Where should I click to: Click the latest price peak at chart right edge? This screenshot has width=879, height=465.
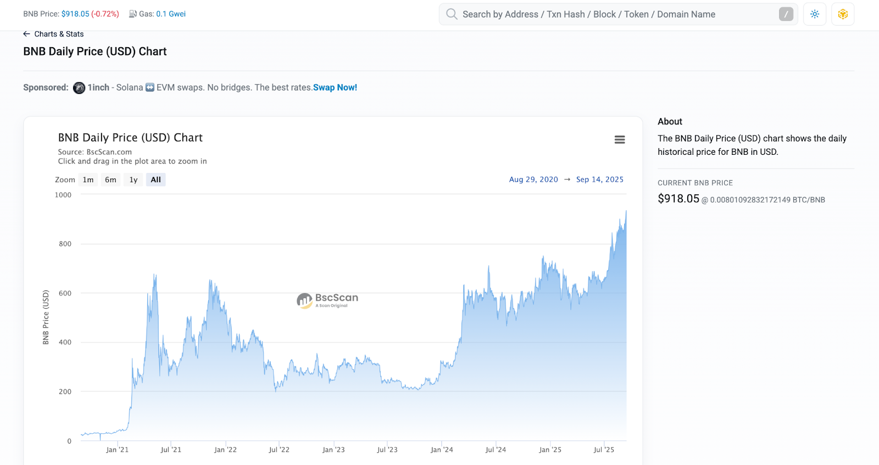pyautogui.click(x=626, y=211)
